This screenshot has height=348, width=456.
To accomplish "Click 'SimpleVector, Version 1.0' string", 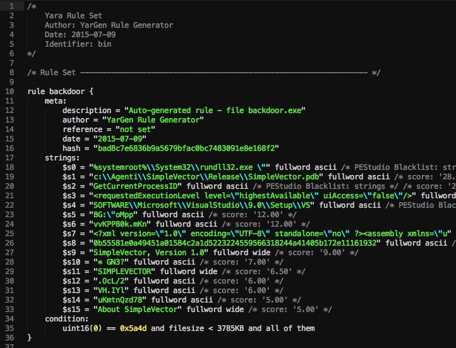I will pyautogui.click(x=148, y=253).
